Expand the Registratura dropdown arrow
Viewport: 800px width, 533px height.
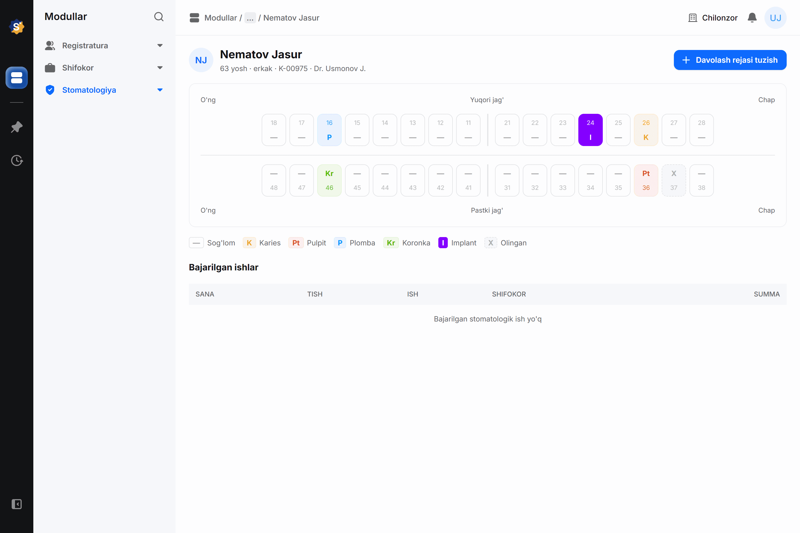click(x=160, y=46)
